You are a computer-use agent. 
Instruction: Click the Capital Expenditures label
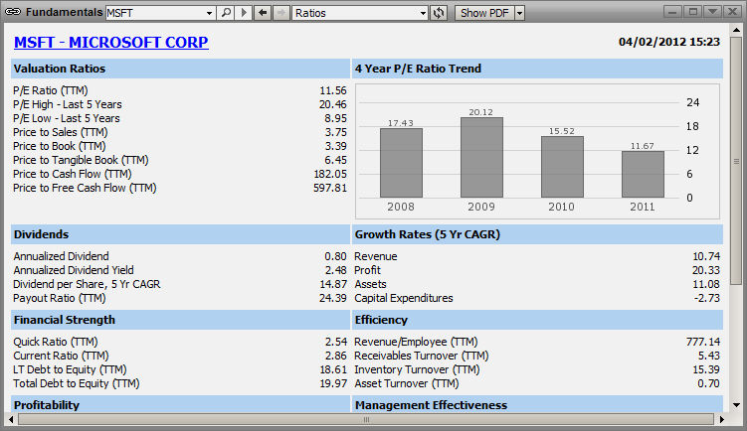click(x=404, y=298)
